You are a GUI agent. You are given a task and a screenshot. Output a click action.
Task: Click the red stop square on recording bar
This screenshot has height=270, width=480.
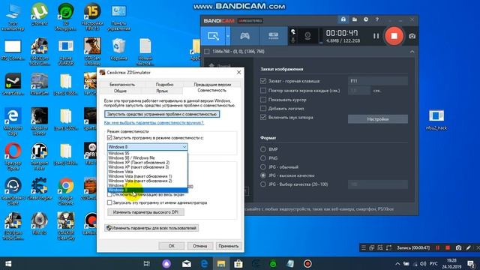click(448, 247)
